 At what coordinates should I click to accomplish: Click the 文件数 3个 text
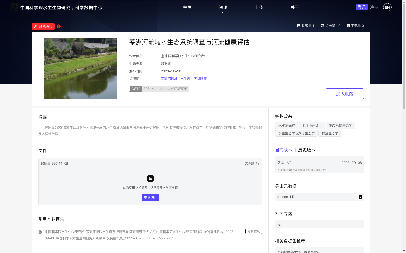(252, 164)
